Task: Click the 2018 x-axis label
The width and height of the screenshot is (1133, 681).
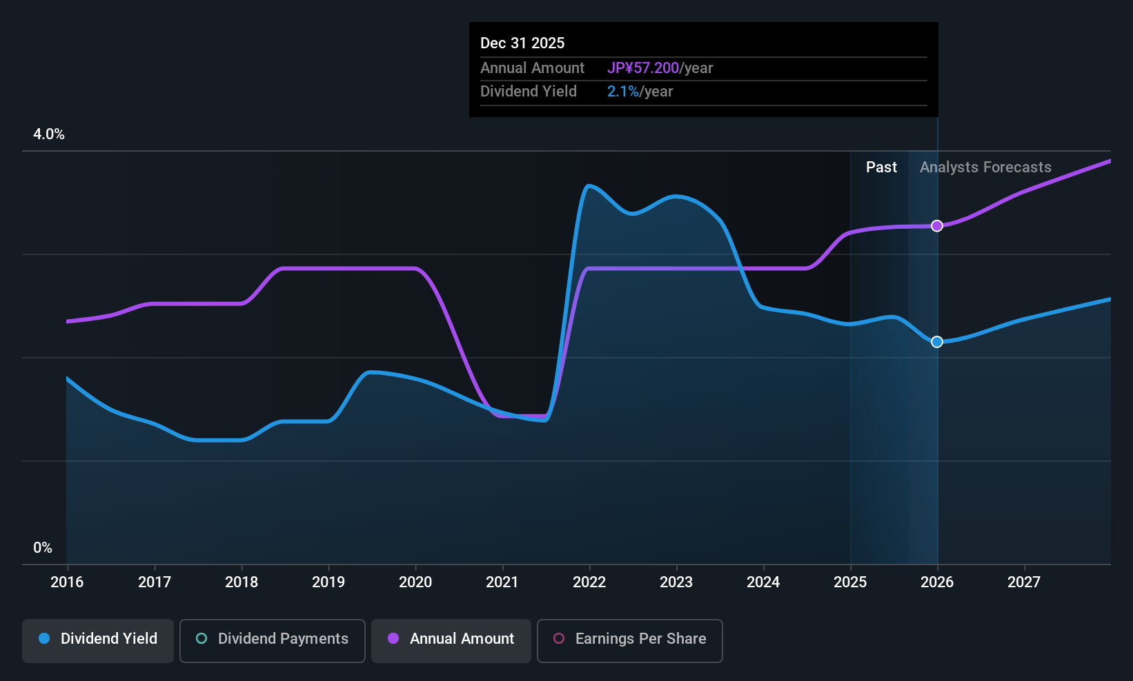Action: (242, 582)
